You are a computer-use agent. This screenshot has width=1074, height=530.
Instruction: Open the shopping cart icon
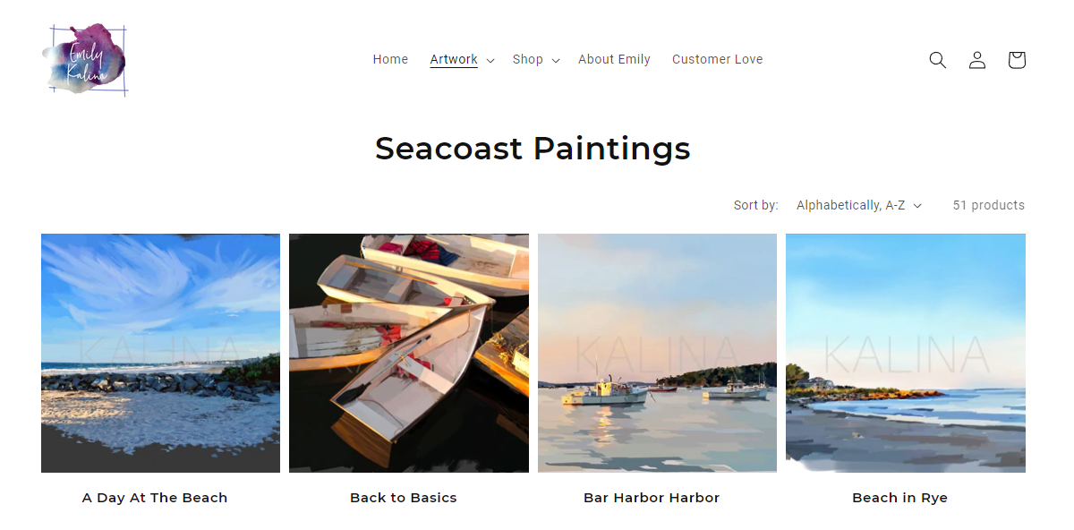pos(1016,60)
